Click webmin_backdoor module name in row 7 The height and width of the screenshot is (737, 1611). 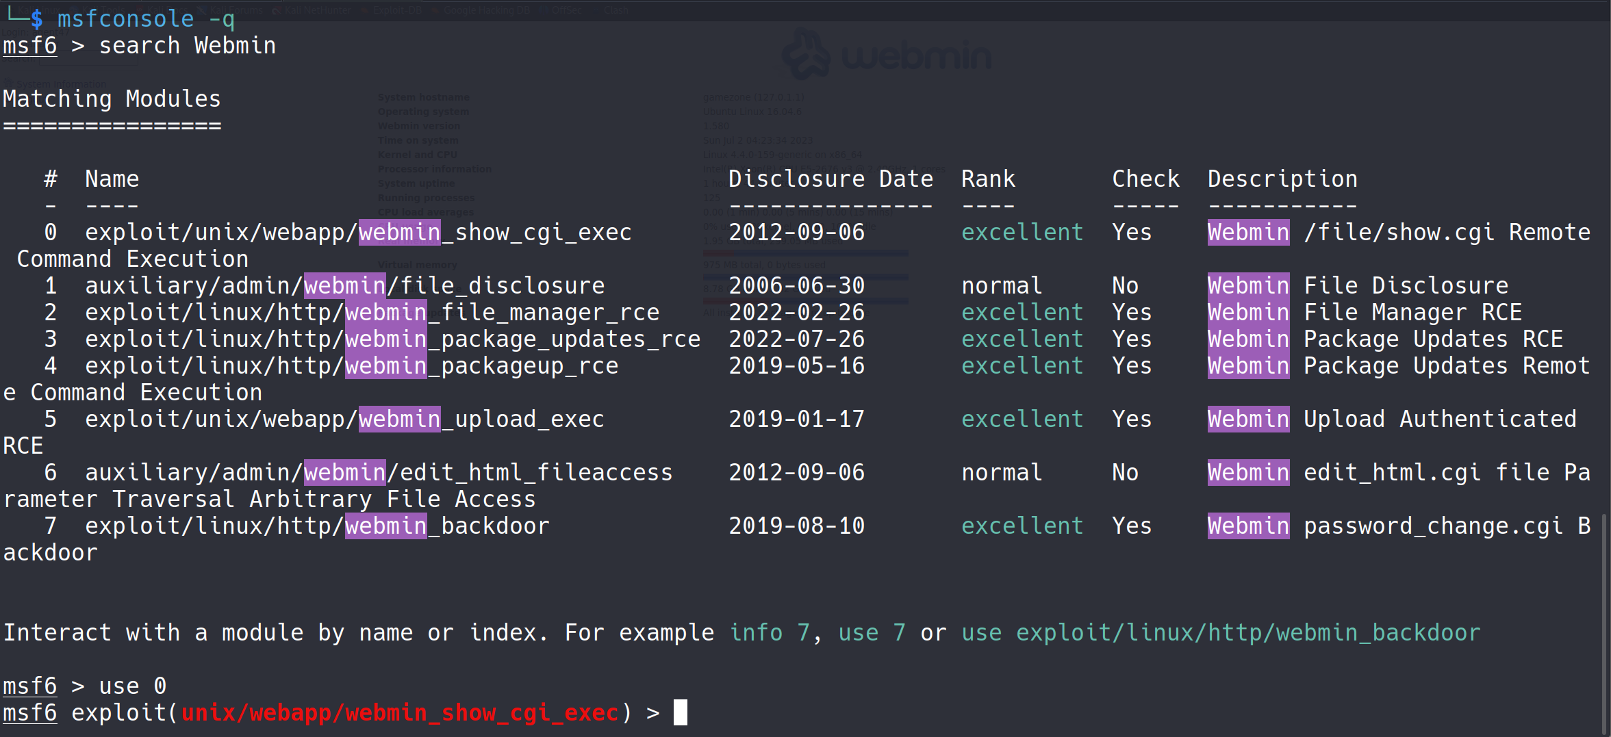click(317, 526)
